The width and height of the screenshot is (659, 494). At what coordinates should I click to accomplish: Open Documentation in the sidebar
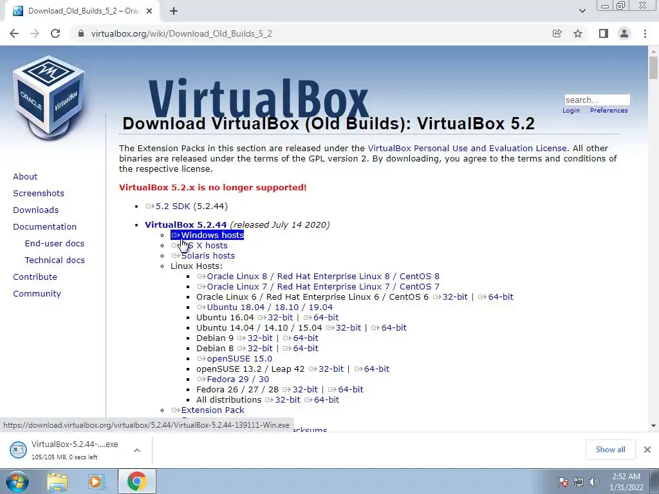click(45, 226)
